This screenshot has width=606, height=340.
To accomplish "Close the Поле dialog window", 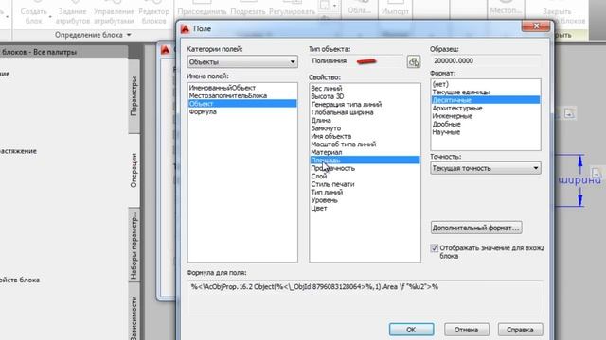I will click(536, 26).
